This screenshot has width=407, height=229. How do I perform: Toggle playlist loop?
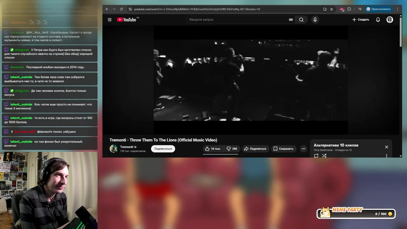pyautogui.click(x=316, y=156)
